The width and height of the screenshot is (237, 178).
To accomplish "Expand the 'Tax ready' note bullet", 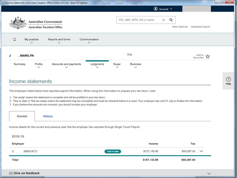I will 10,97.
